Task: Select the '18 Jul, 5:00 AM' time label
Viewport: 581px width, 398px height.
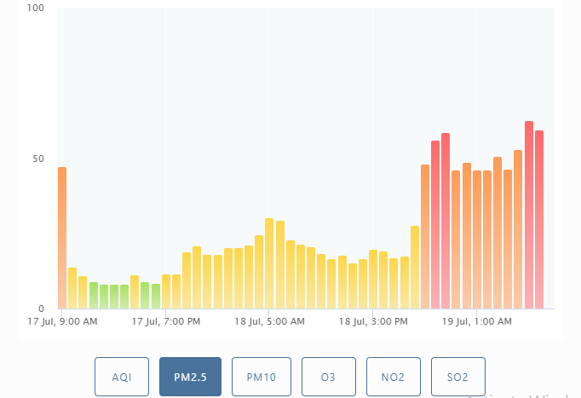Action: tap(269, 322)
